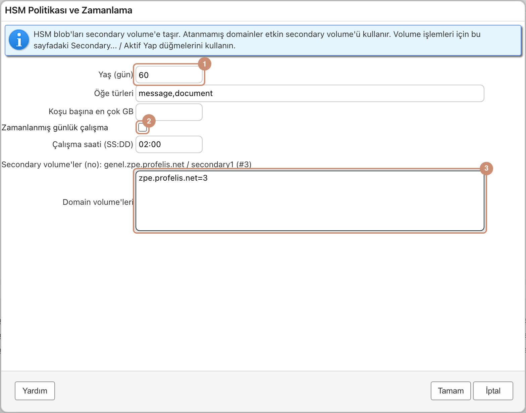526x413 pixels.
Task: Click the Domain volume'leri label
Action: pos(98,202)
